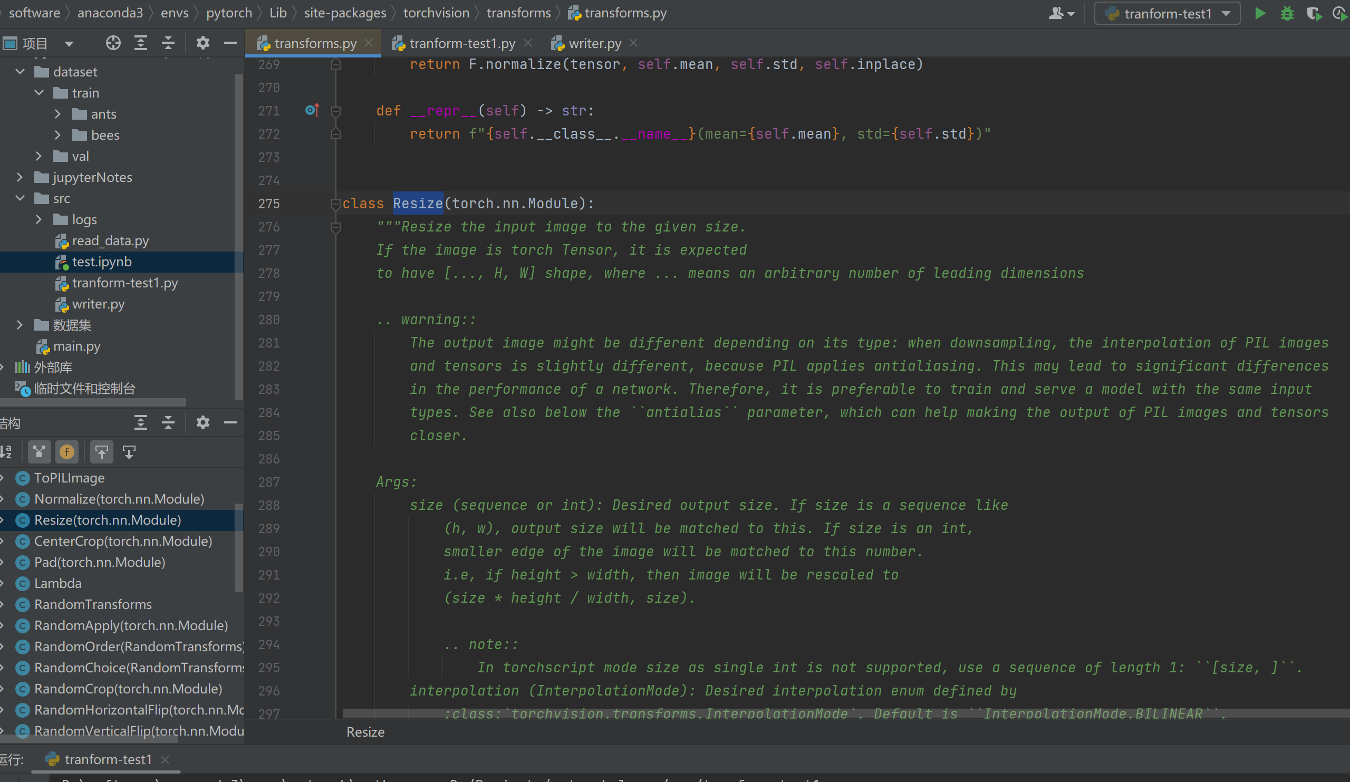Click the Autoscroll to source icon in structure
This screenshot has width=1350, height=782.
click(101, 452)
